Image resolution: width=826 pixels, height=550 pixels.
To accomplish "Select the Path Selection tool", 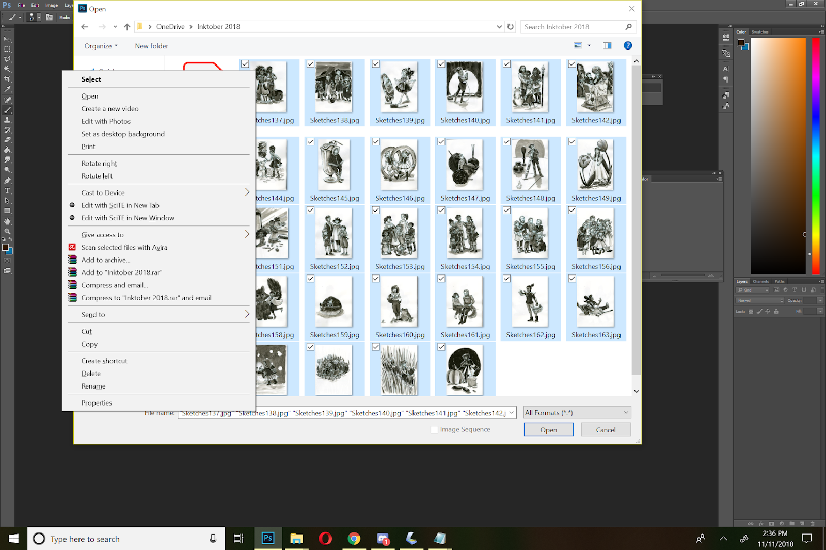I will tap(7, 201).
